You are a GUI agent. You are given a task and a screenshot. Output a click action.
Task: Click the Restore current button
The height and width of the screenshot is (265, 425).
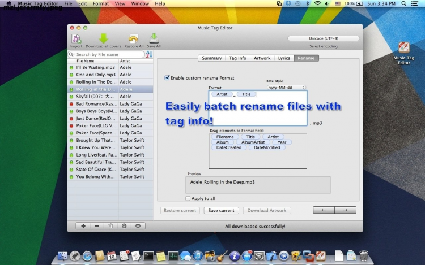coord(180,210)
